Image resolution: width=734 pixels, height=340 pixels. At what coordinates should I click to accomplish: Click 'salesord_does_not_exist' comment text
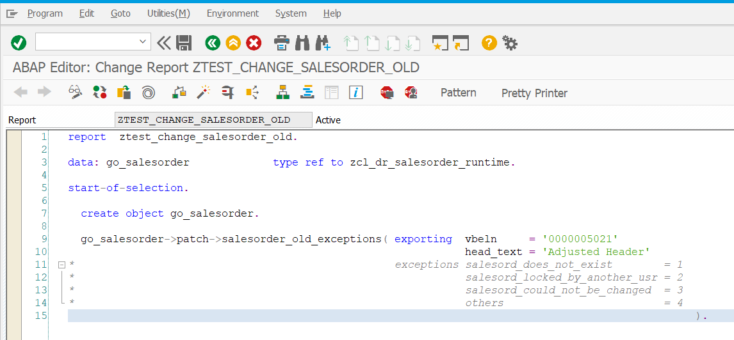point(539,265)
